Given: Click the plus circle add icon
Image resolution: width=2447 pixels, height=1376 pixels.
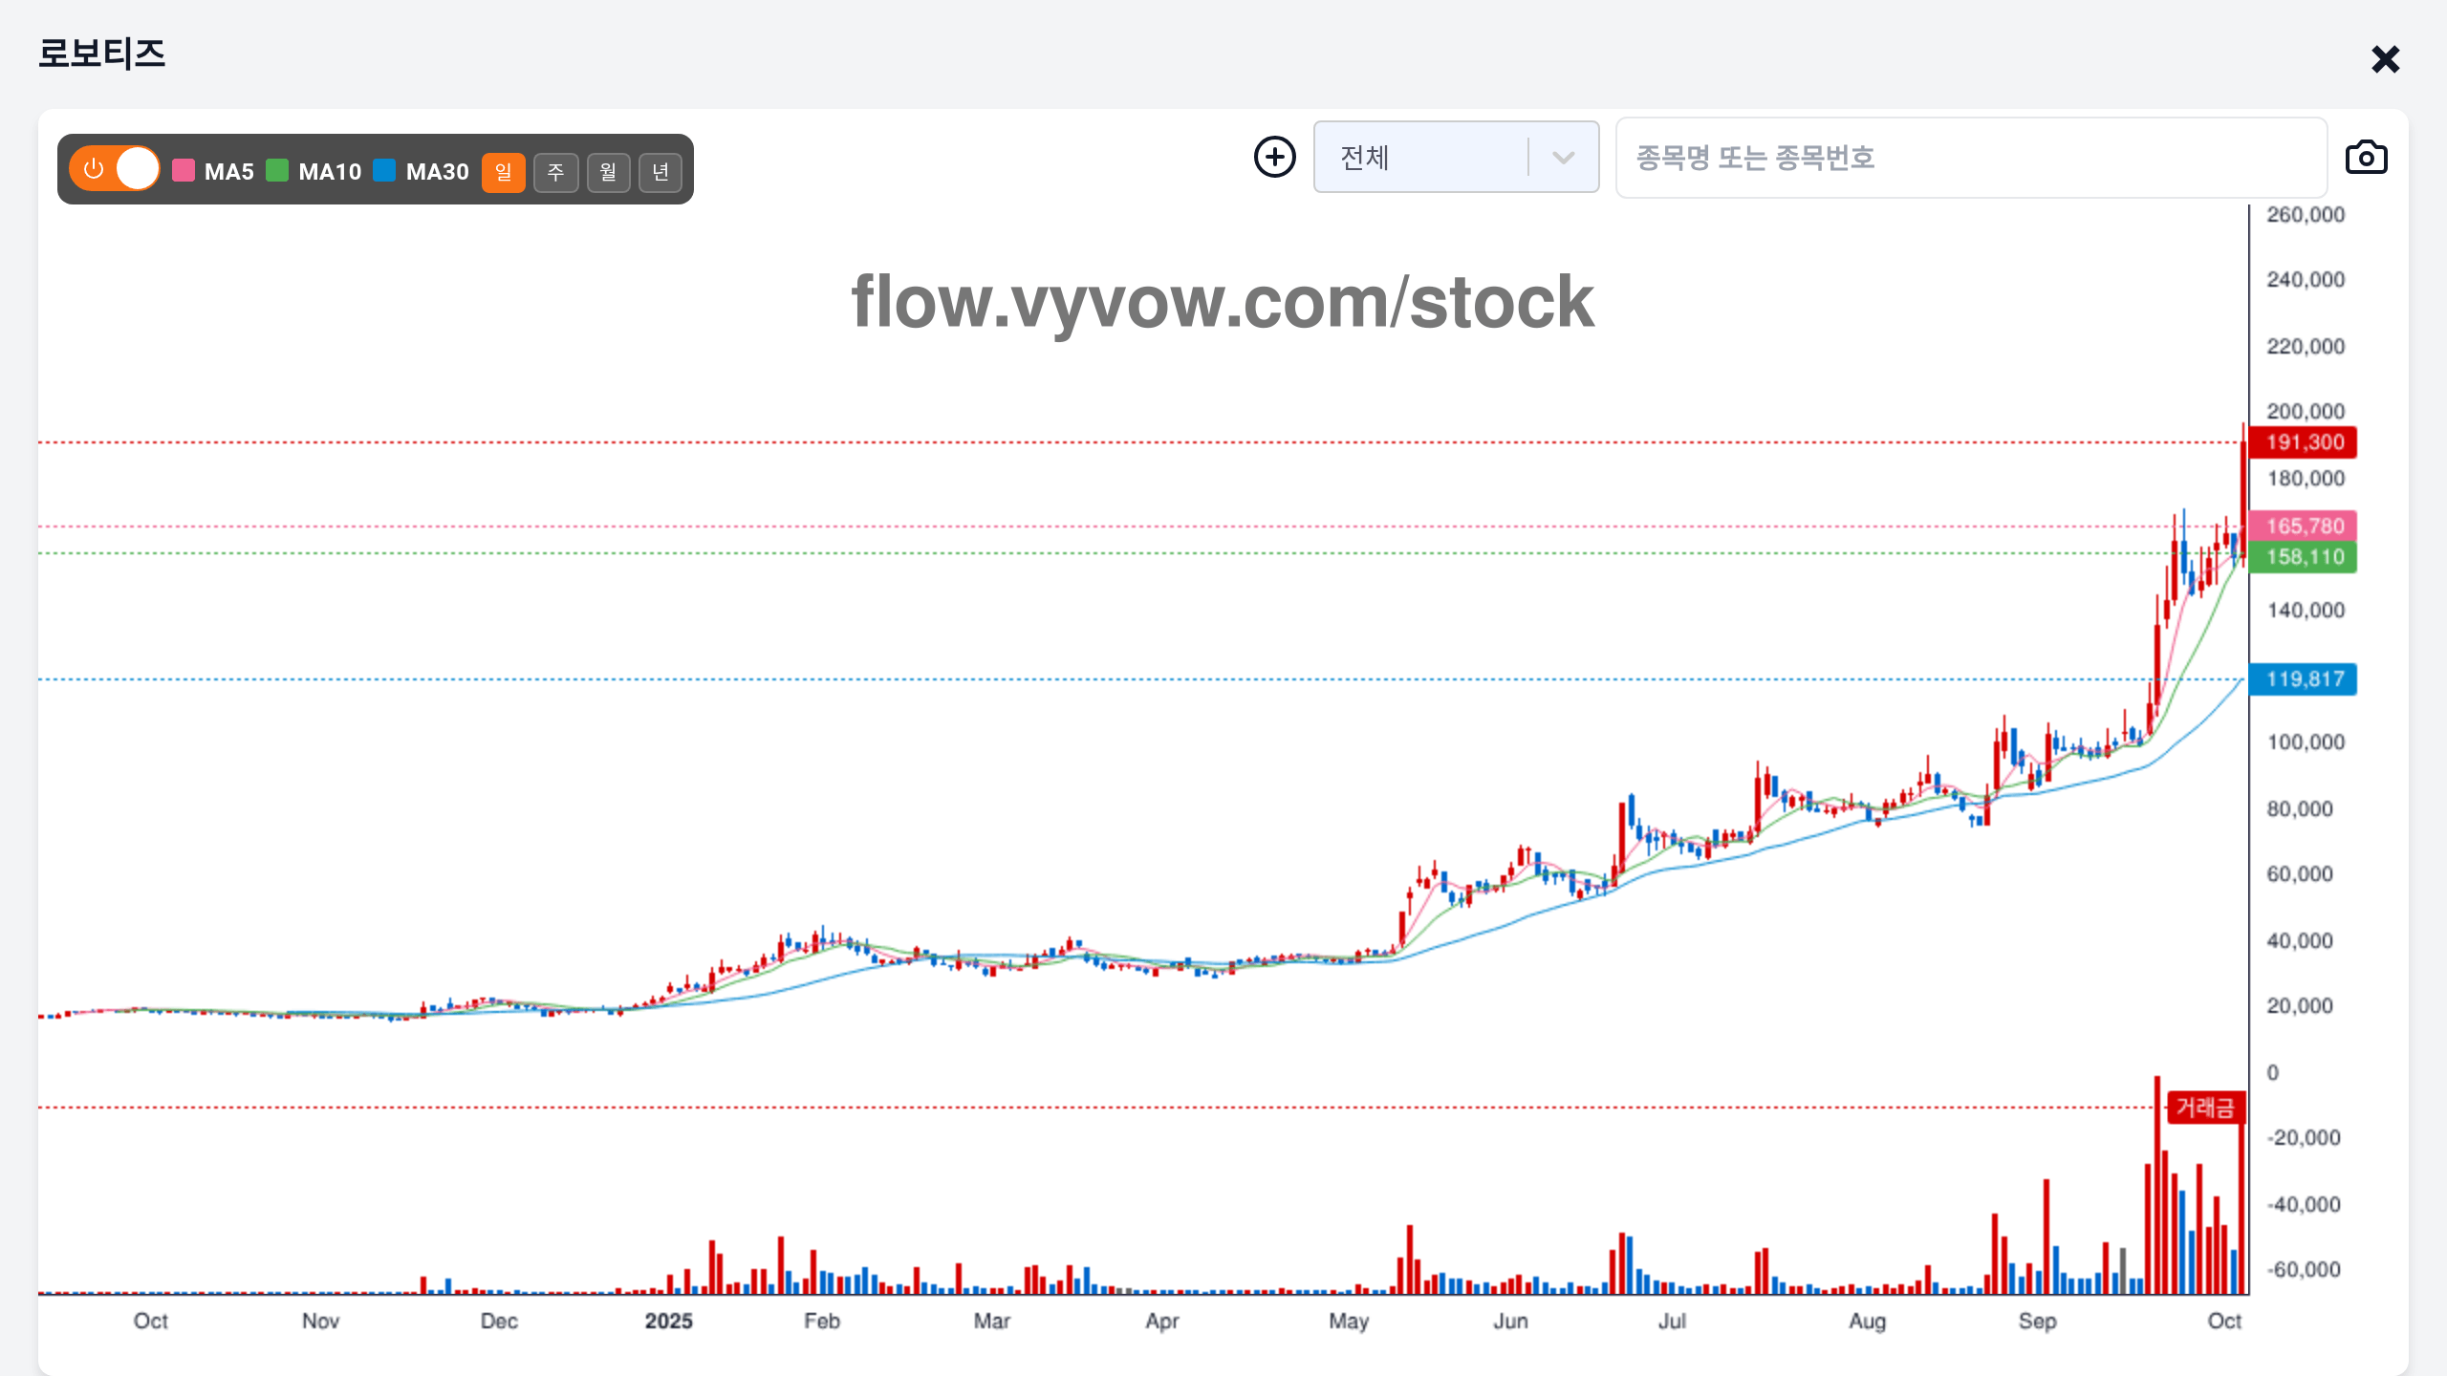Looking at the screenshot, I should 1274,157.
